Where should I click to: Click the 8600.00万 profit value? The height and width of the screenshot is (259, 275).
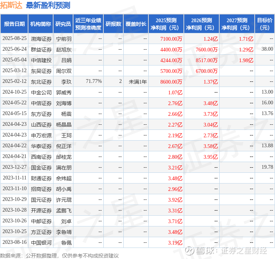coord(171,82)
